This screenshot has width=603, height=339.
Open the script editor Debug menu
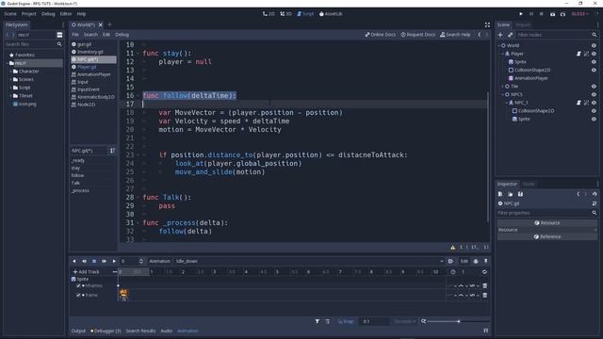[122, 35]
